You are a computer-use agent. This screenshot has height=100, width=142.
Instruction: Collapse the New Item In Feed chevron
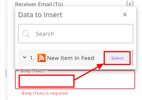25,57
